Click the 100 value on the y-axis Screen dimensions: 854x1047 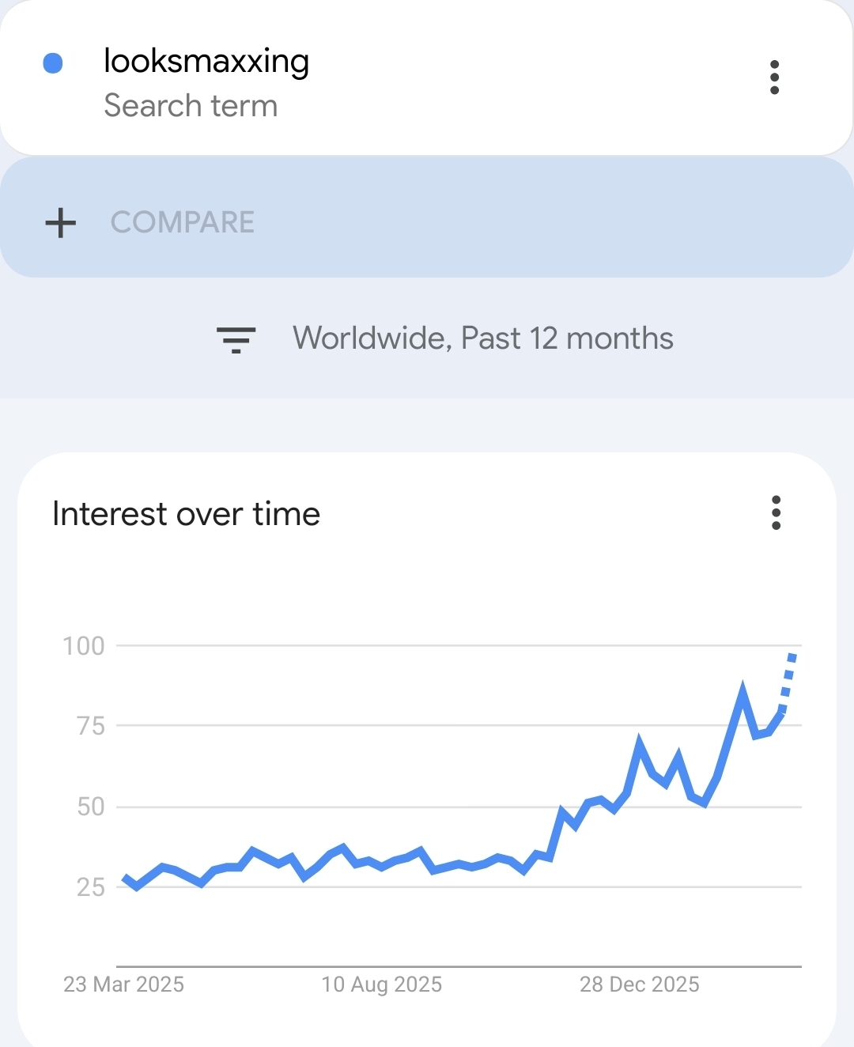coord(84,646)
